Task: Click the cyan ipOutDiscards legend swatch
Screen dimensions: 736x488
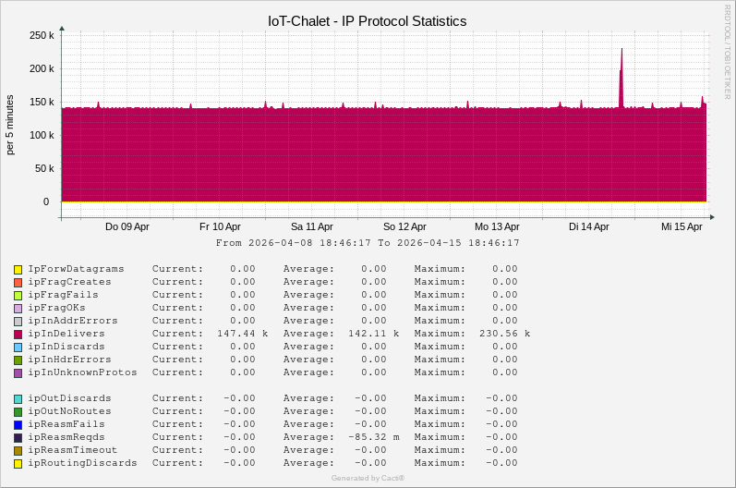Action: click(x=18, y=399)
